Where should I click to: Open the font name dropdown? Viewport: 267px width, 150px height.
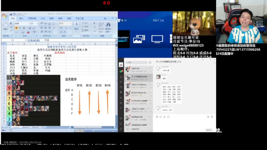point(29,23)
